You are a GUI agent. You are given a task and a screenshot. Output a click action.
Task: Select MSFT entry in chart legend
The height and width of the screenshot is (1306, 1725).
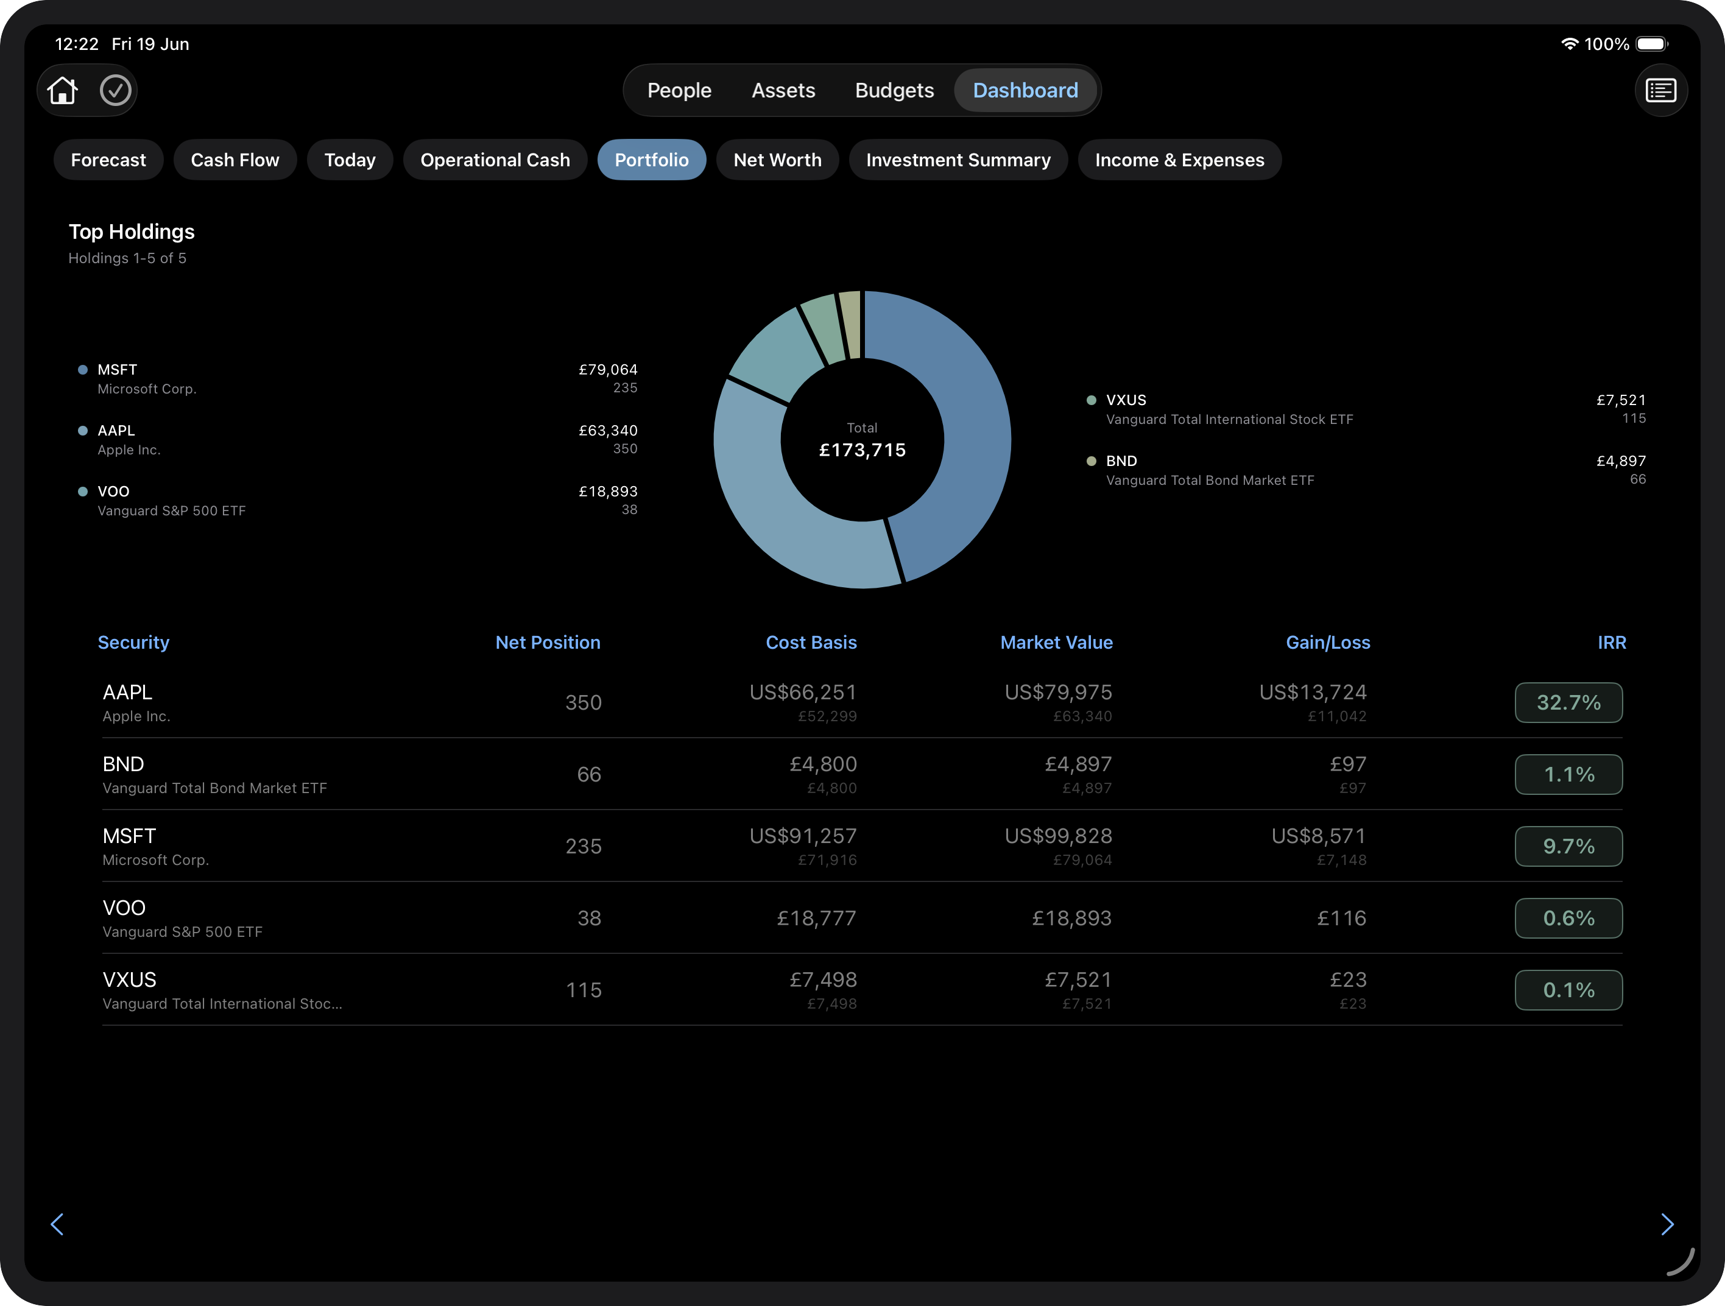(x=358, y=378)
